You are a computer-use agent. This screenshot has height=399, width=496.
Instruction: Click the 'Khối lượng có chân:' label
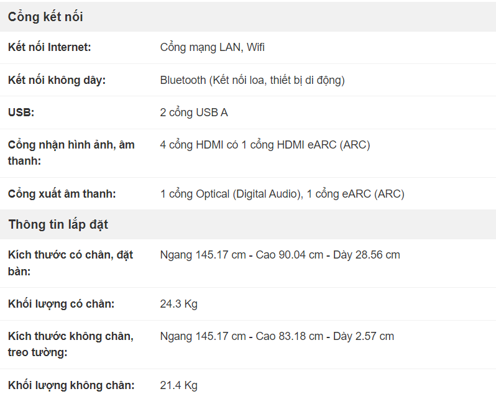pos(61,304)
